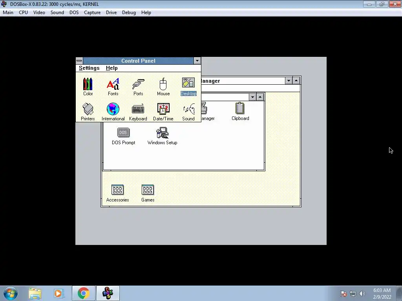
Task: Open the Action Center flag icon
Action: (x=344, y=294)
